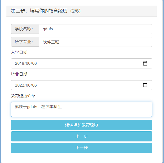The image size is (164, 163).
Task: Proceed with the 下一步 button
Action: 81,148
